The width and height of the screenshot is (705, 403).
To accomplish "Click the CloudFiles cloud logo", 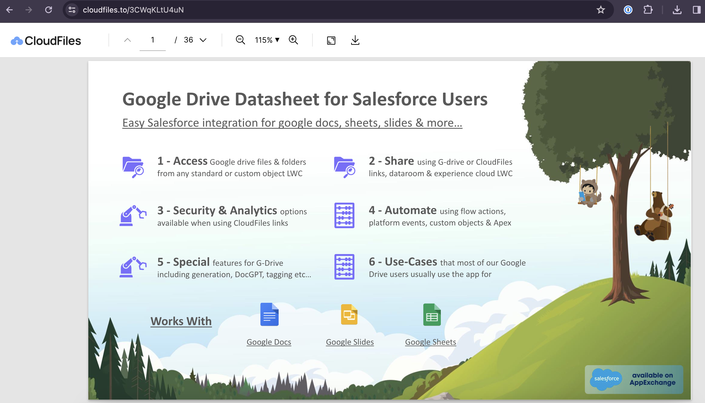I will pos(17,40).
